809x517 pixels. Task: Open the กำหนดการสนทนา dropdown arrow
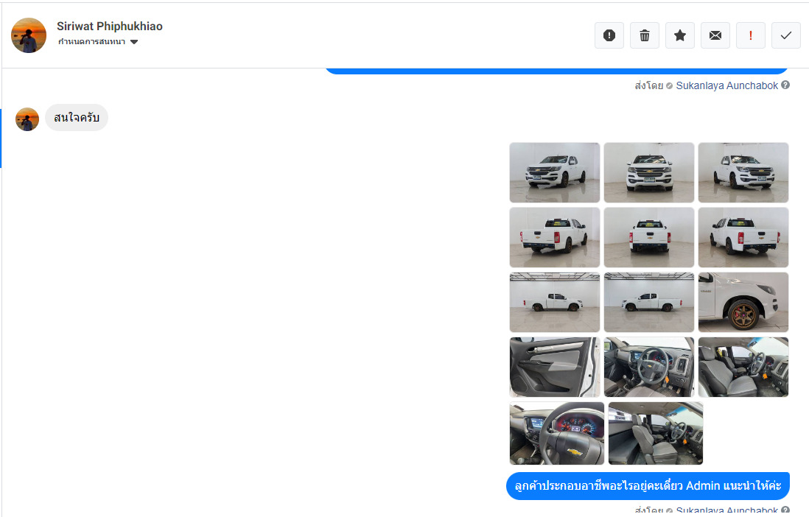point(134,42)
